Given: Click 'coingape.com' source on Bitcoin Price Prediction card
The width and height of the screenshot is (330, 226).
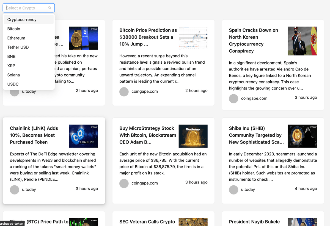Looking at the screenshot, I should pyautogui.click(x=145, y=92).
